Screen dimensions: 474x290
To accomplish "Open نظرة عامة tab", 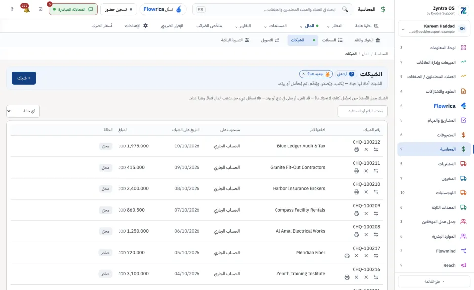I will pyautogui.click(x=367, y=26).
